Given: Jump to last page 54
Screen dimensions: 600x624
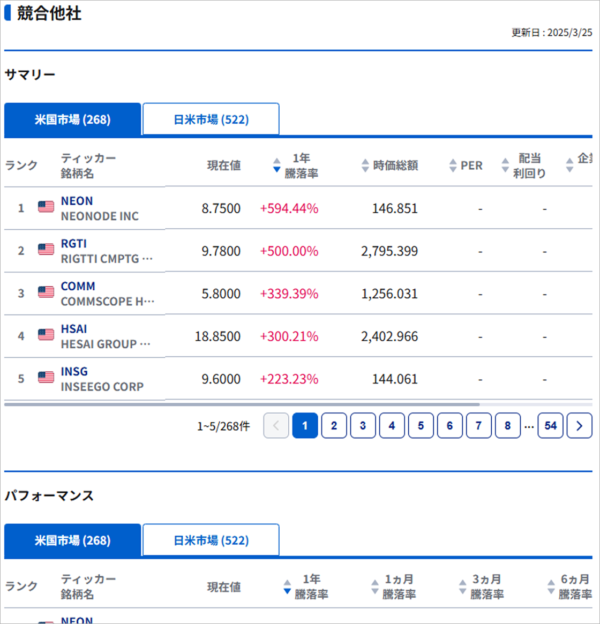Looking at the screenshot, I should point(550,426).
